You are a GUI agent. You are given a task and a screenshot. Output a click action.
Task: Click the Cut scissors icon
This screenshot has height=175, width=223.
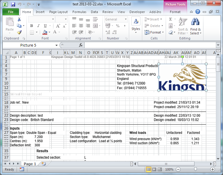pos(19,19)
